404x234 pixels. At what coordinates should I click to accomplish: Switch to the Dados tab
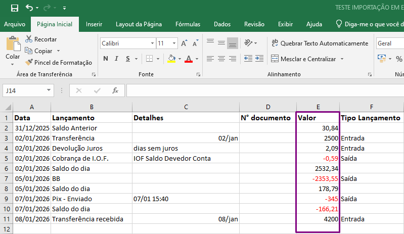(x=222, y=24)
